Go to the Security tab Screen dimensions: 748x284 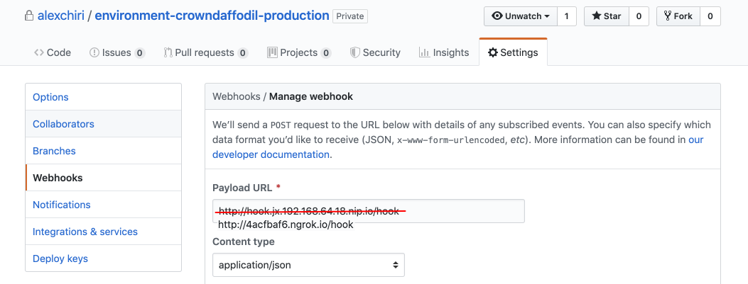(375, 52)
